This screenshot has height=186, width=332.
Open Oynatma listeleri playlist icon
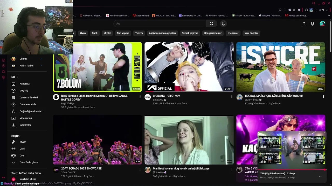[13, 98]
